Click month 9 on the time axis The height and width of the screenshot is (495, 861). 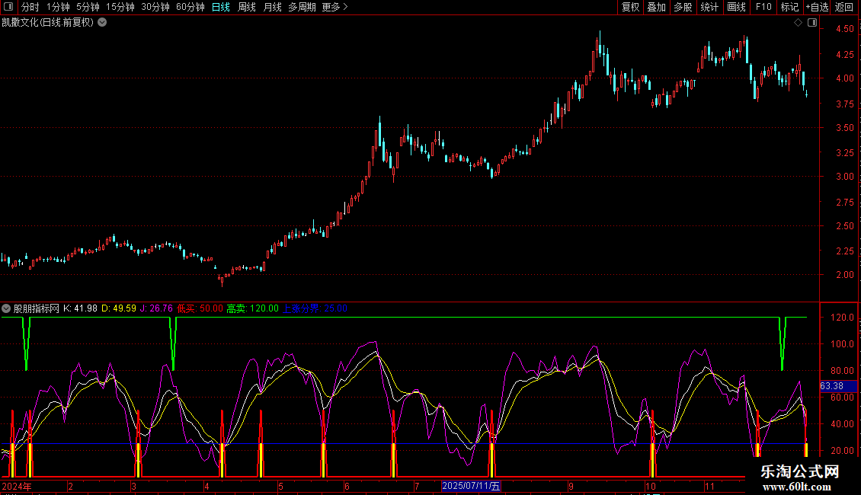571,486
